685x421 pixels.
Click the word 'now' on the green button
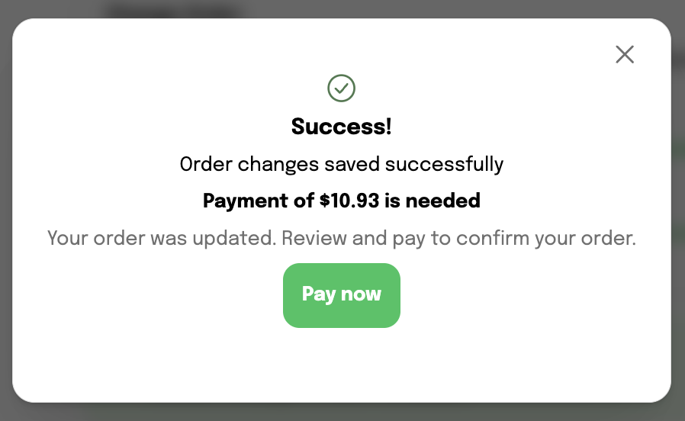pyautogui.click(x=361, y=294)
